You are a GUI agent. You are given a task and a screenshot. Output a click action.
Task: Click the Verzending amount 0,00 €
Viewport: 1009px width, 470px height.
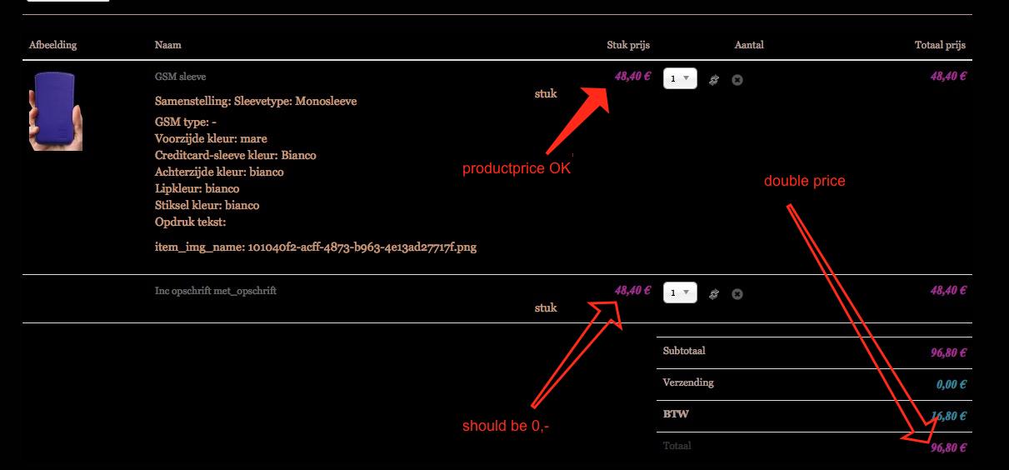[949, 384]
